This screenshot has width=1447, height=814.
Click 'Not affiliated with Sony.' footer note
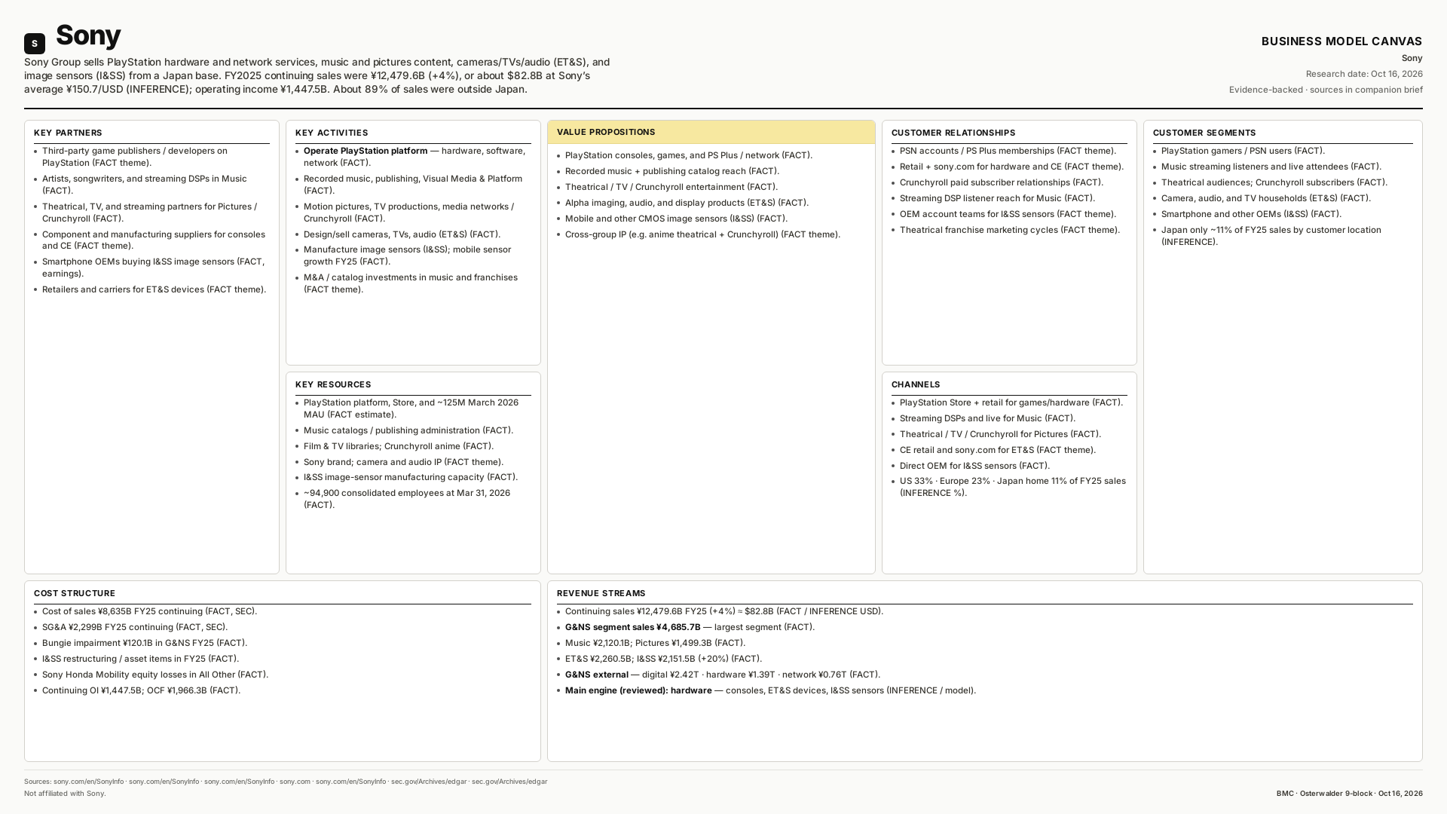[x=65, y=794]
